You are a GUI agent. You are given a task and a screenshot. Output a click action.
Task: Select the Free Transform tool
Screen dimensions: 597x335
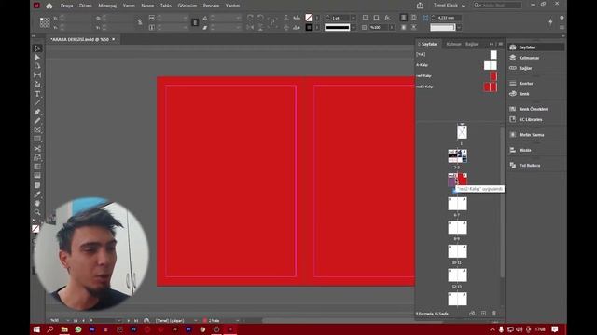(x=37, y=157)
